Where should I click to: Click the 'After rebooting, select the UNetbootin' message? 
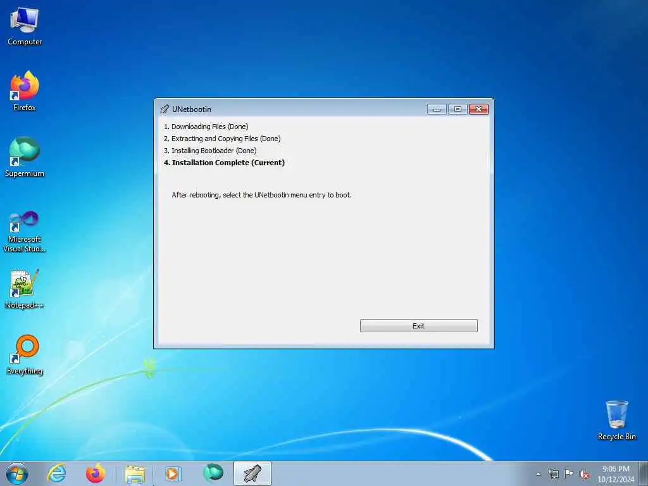coord(261,195)
